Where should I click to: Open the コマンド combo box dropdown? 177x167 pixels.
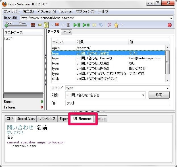pyautogui.click(x=168, y=88)
